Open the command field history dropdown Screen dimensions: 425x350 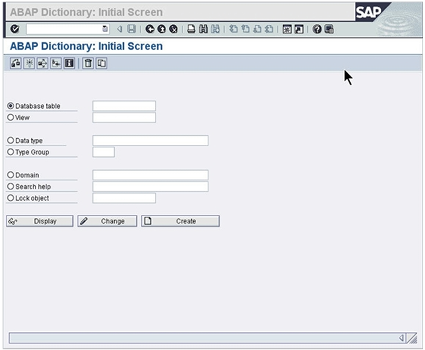[105, 29]
